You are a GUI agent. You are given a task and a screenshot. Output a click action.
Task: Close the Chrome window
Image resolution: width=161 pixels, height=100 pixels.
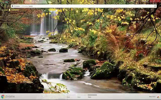tap(158, 1)
